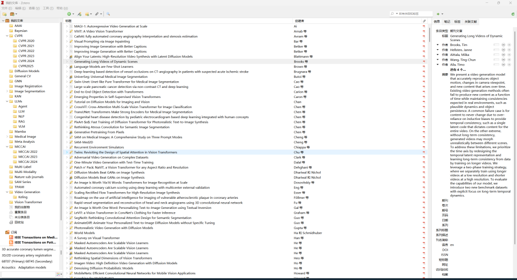Open creator type dropdown for Brooks, Tim

click(438, 45)
